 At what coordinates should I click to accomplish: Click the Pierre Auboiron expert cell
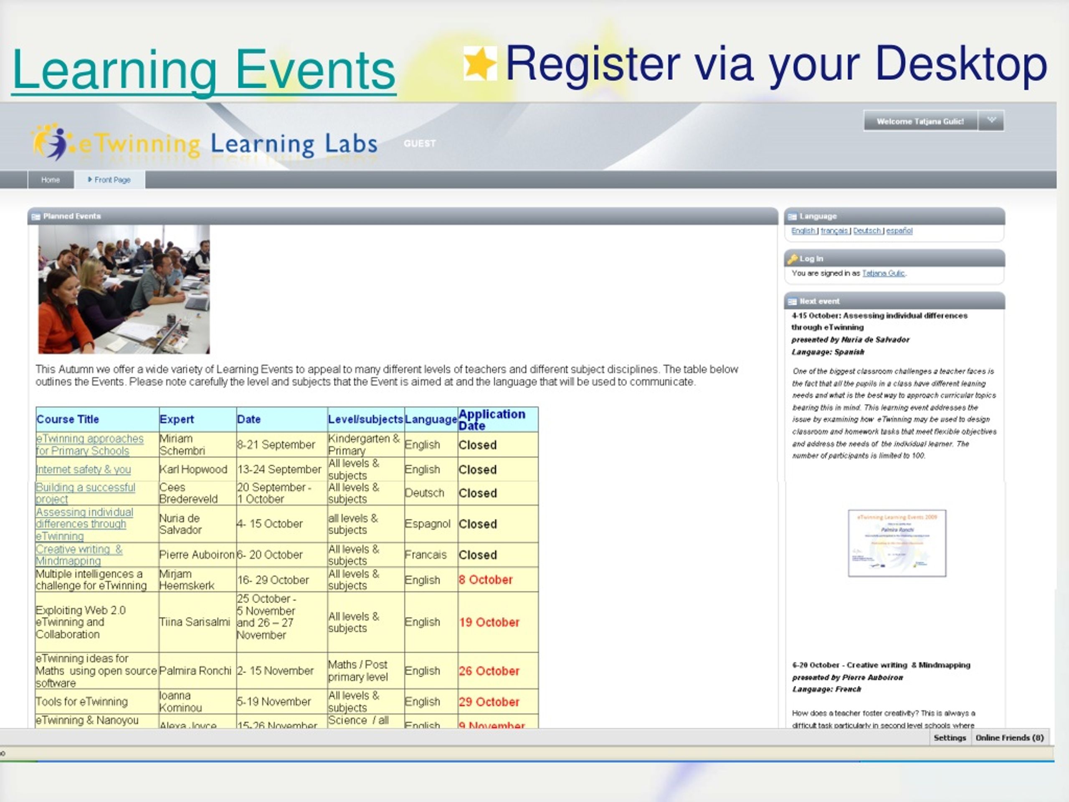coord(198,555)
